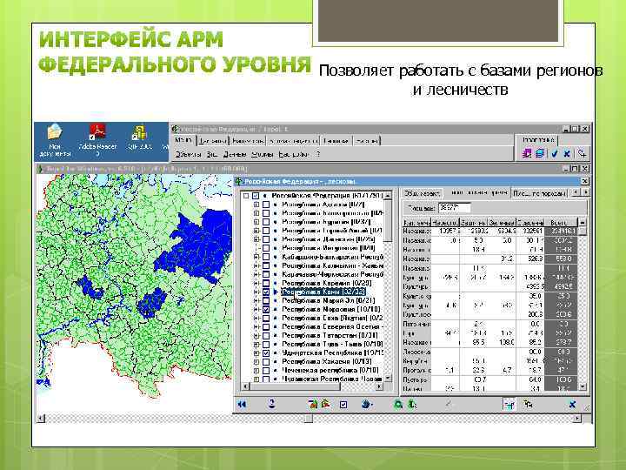
Task: Select the Республика Калмыкия tree row
Action: coord(332,265)
